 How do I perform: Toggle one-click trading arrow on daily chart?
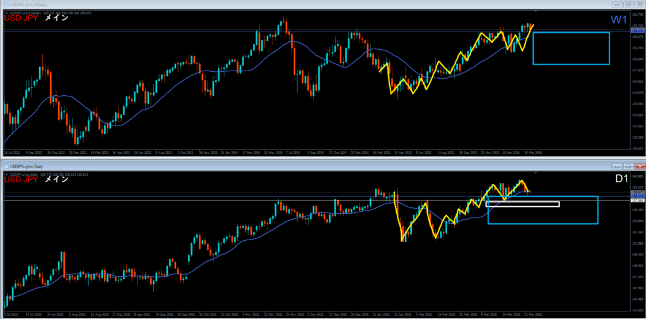tap(6, 173)
